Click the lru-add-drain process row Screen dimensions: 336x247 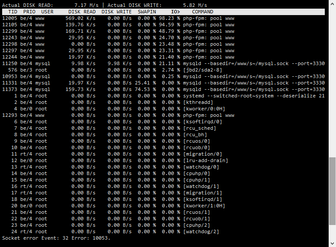tap(164, 161)
